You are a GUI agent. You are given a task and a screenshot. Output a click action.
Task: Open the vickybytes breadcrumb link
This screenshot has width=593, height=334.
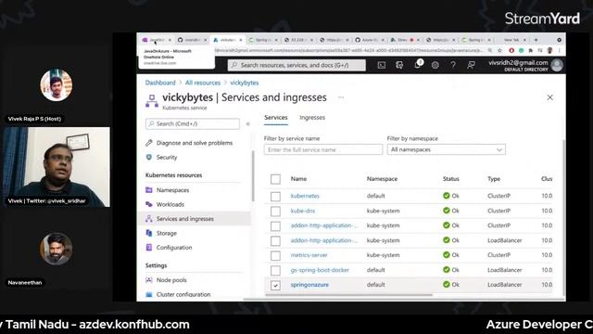pyautogui.click(x=245, y=83)
